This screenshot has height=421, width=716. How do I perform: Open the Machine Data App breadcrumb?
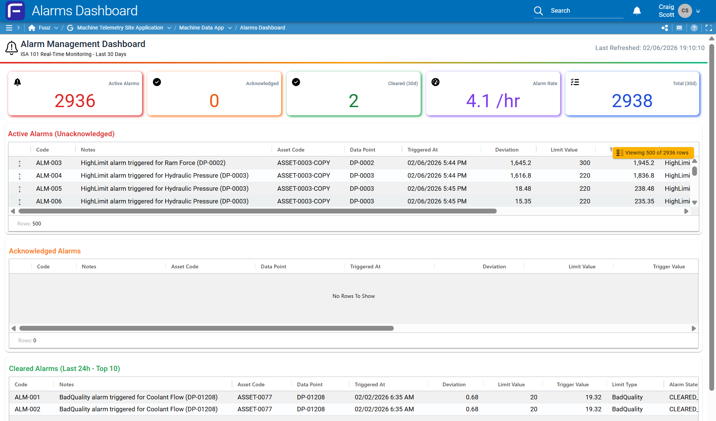[x=201, y=28]
